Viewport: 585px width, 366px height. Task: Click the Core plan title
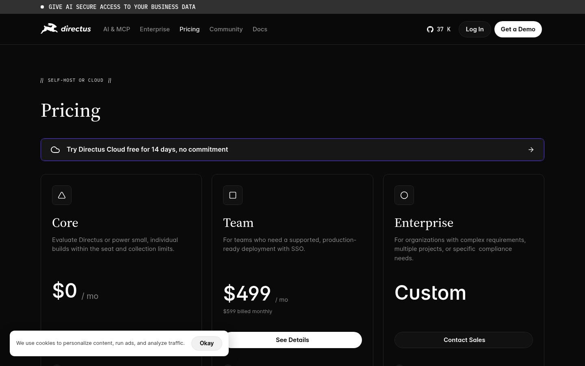point(65,223)
